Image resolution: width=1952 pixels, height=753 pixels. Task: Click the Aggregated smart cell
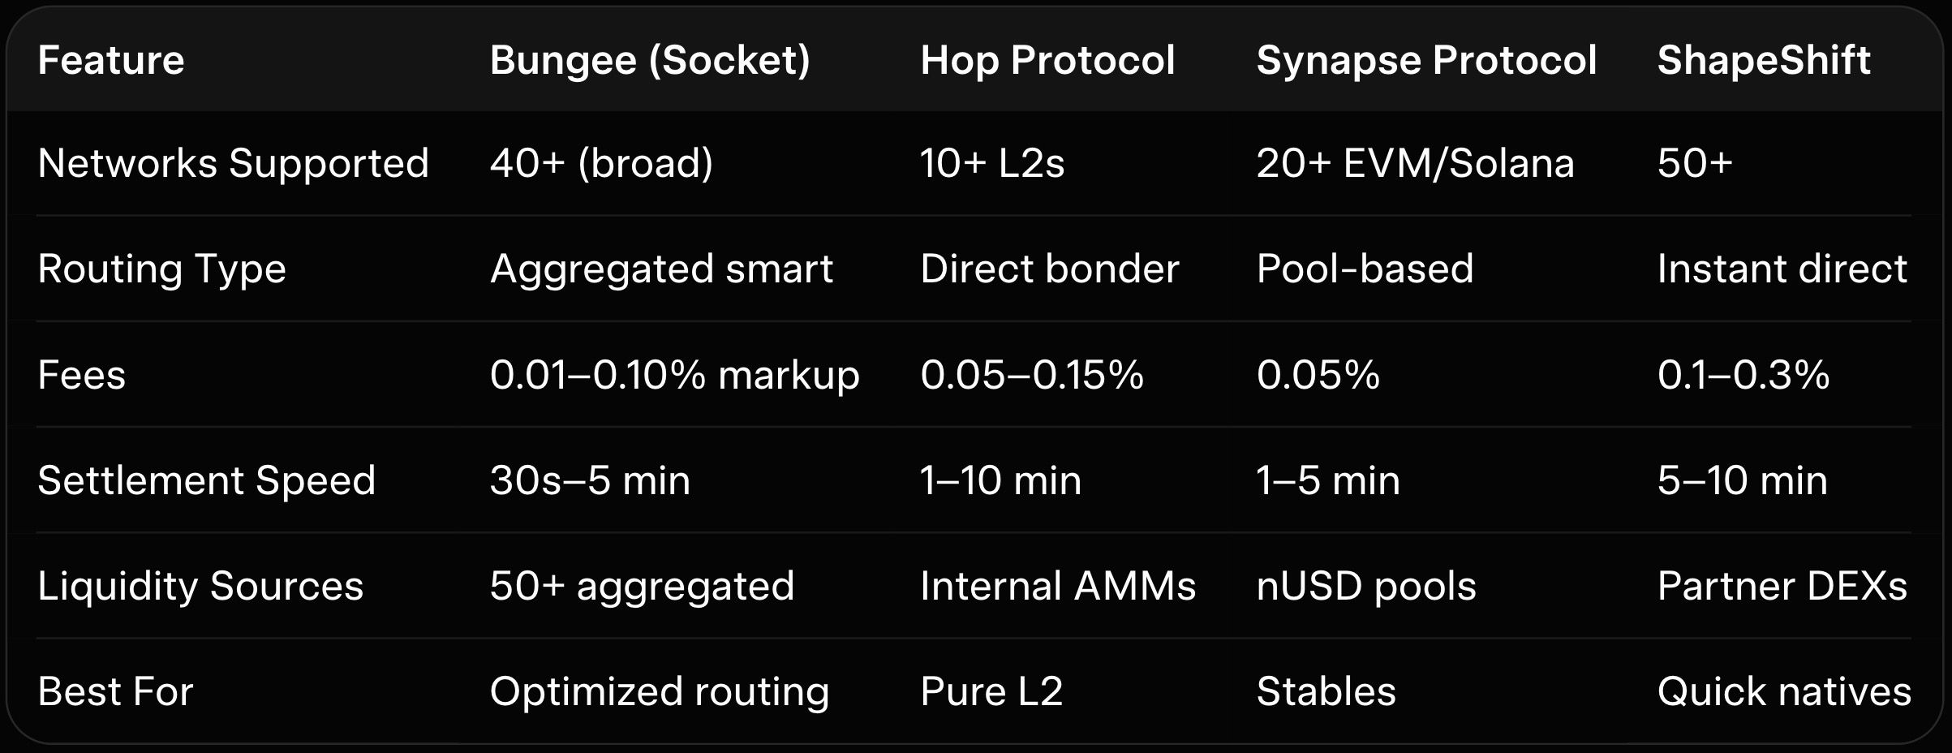[x=661, y=269]
